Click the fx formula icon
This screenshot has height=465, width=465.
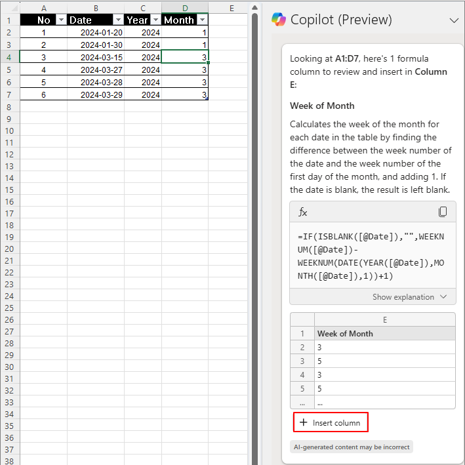(302, 212)
